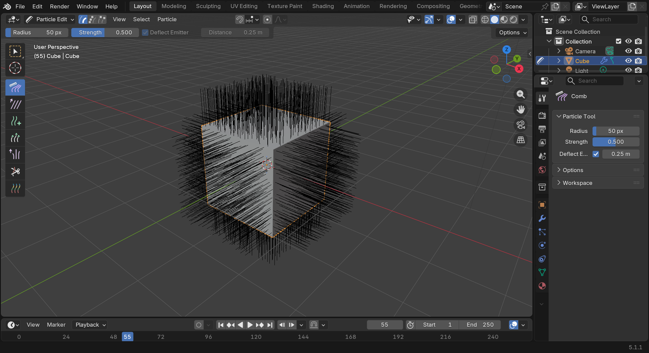The height and width of the screenshot is (353, 649).
Task: Select the Length particle tool
Action: point(15,138)
